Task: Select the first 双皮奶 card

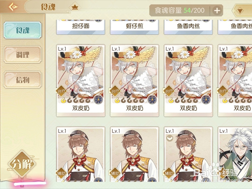Action: click(81, 81)
